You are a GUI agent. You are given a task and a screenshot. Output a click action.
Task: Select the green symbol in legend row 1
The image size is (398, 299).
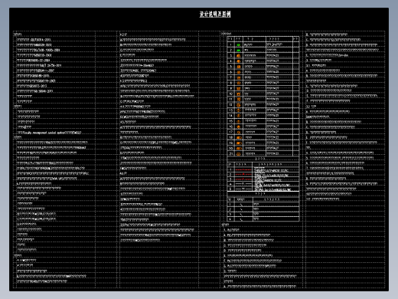pos(239,44)
